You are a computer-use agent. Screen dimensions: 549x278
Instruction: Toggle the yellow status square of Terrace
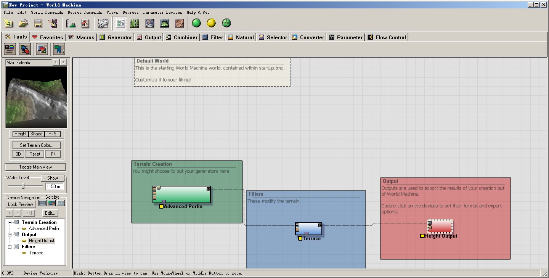click(x=300, y=238)
